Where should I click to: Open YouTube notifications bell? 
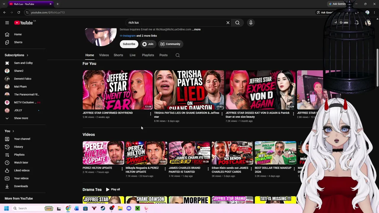pyautogui.click(x=356, y=22)
